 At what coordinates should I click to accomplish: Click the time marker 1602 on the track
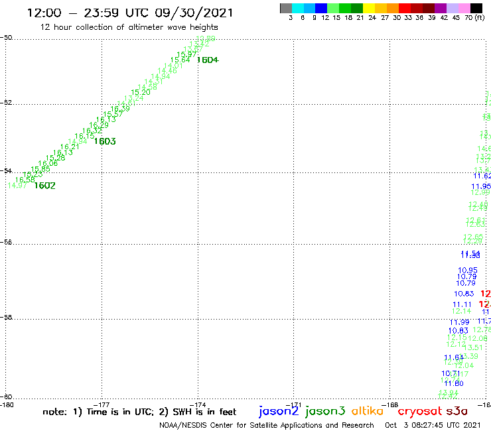(x=44, y=186)
